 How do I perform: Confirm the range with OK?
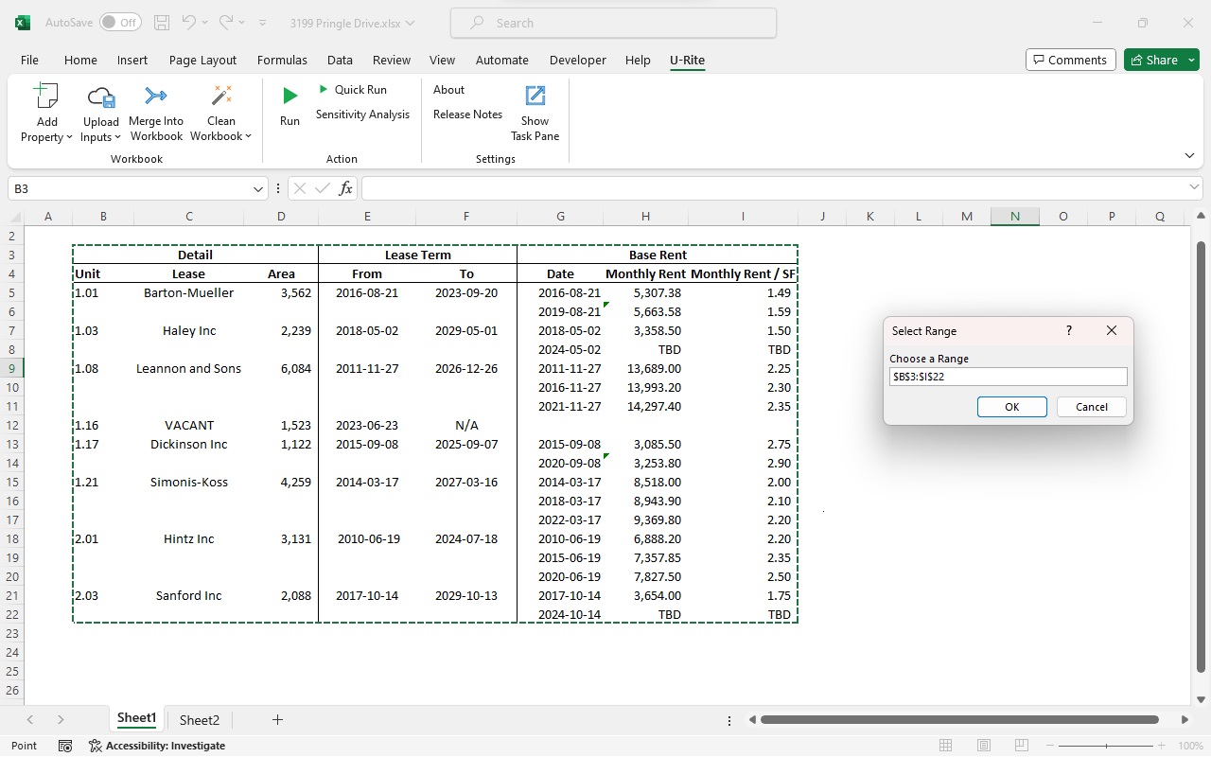(1011, 406)
